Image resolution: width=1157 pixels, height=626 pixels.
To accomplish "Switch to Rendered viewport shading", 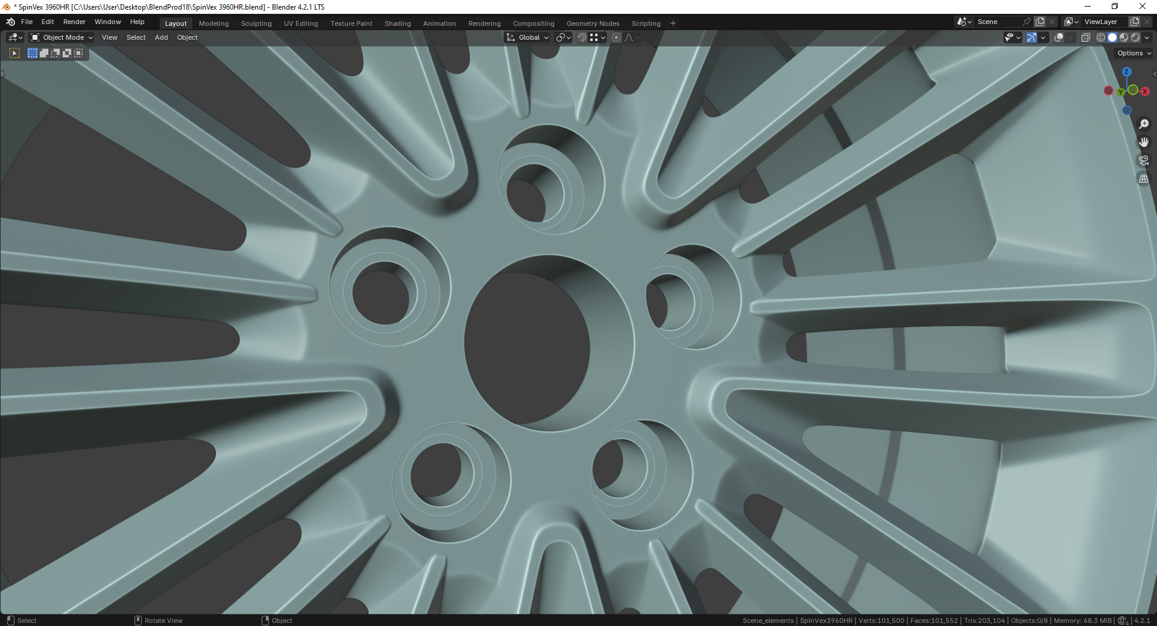I will (x=1135, y=37).
